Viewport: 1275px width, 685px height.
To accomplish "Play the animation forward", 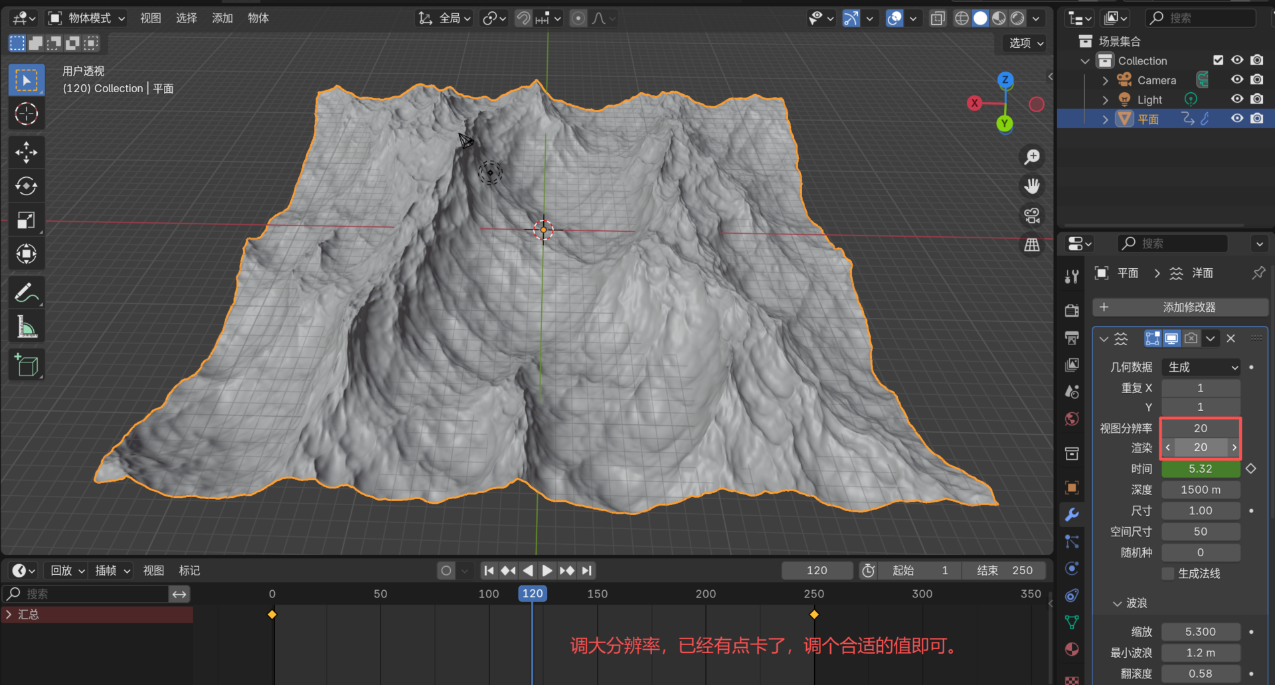I will [547, 570].
